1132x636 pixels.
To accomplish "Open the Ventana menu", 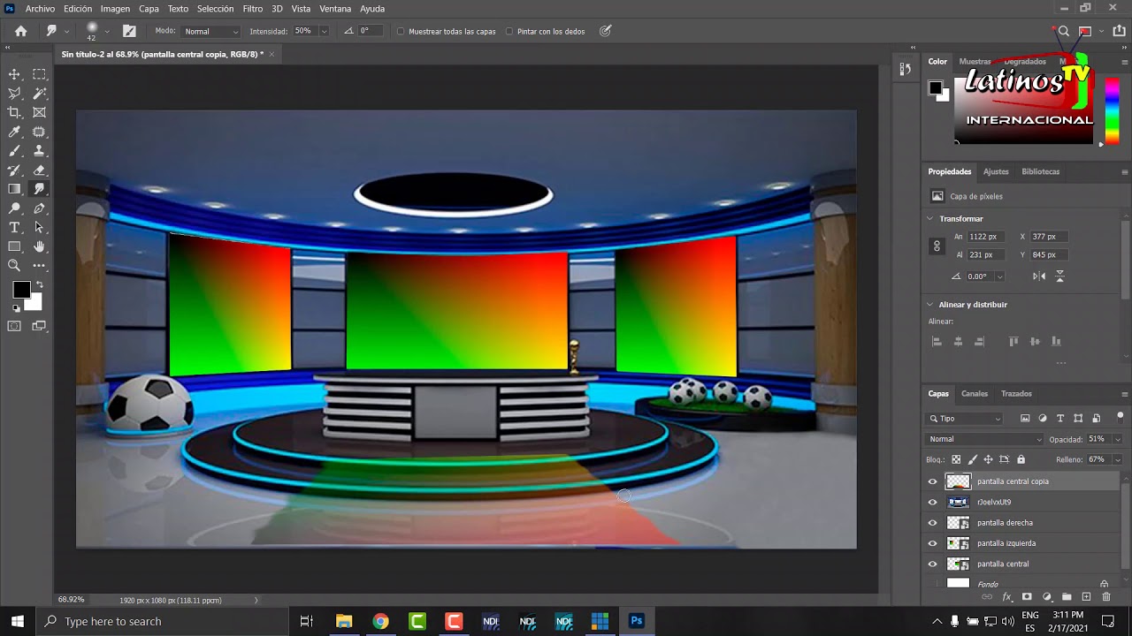I will pyautogui.click(x=335, y=9).
